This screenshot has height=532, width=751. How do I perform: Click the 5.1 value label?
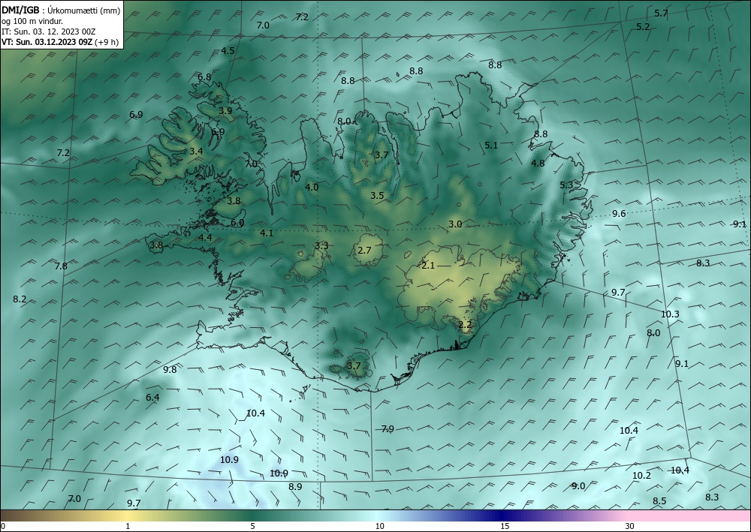tap(491, 145)
